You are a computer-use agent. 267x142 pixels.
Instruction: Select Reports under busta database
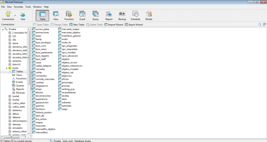pos(18,89)
